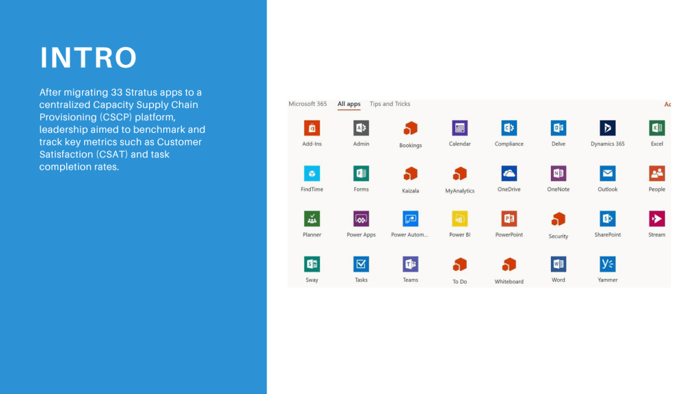700x394 pixels.
Task: Launch Excel from the app grid
Action: [x=657, y=129]
